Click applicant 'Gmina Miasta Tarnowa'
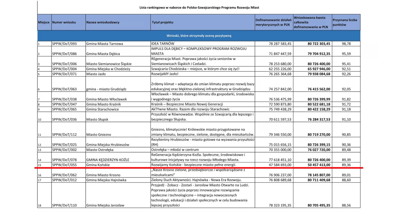The height and width of the screenshot is (215, 399). tap(104, 44)
